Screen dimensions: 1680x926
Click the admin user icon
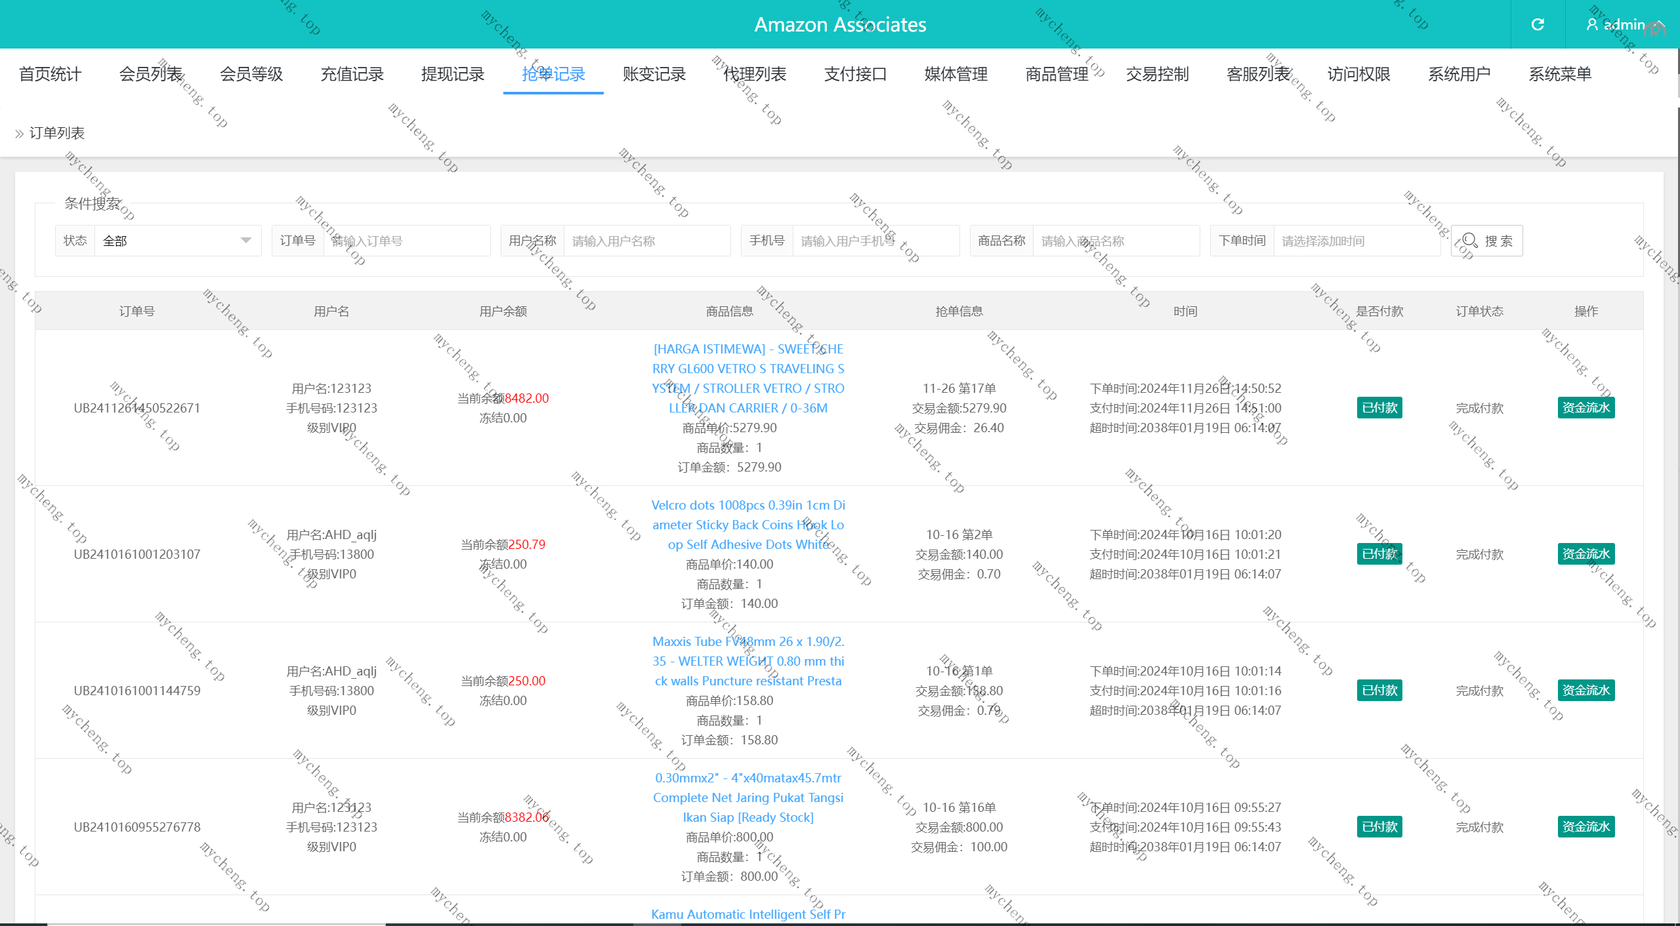[1591, 24]
